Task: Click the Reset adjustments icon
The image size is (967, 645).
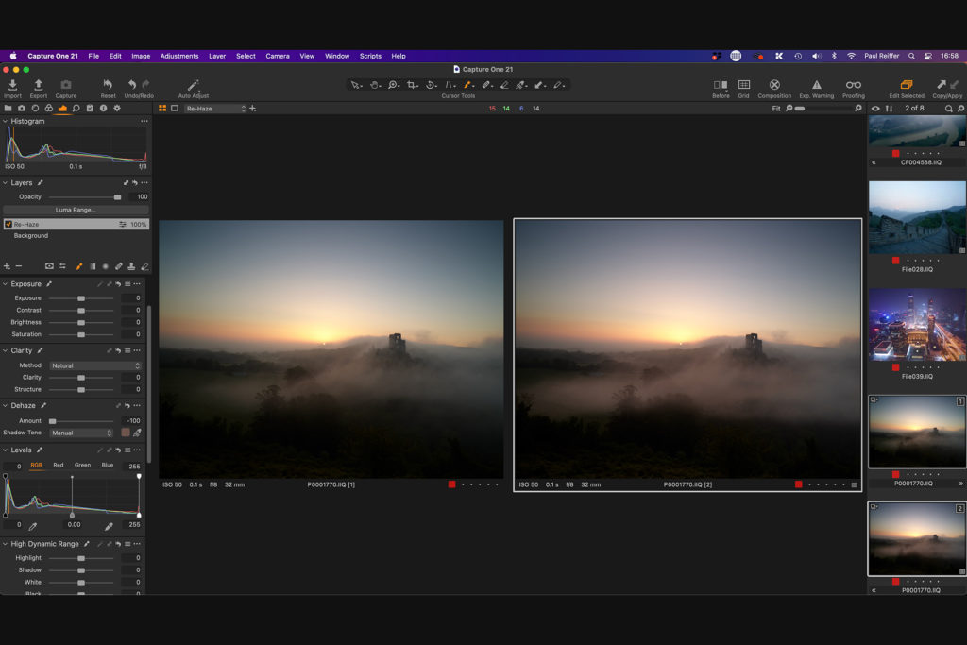Action: [108, 84]
